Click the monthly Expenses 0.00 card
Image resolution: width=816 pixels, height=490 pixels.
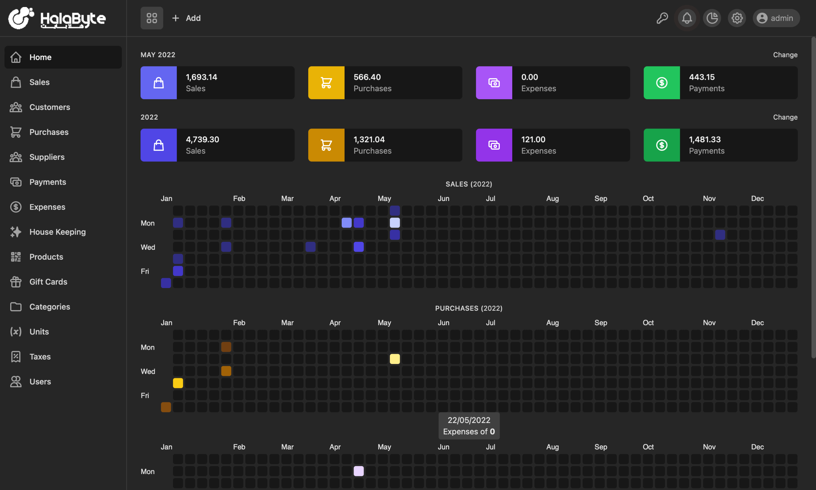552,83
